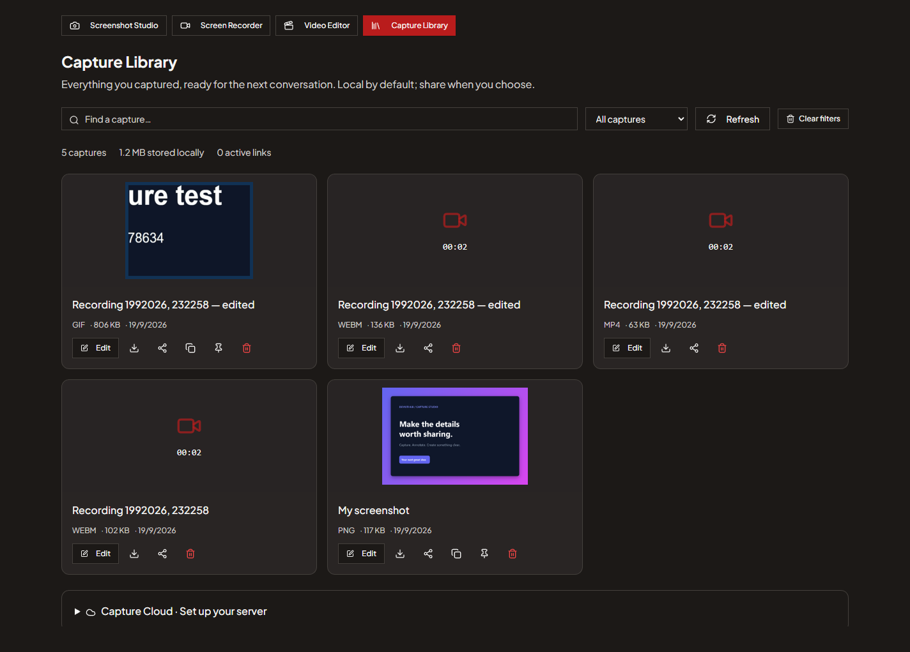910x652 pixels.
Task: Download the 136 KB WEBM recording
Action: coord(400,348)
